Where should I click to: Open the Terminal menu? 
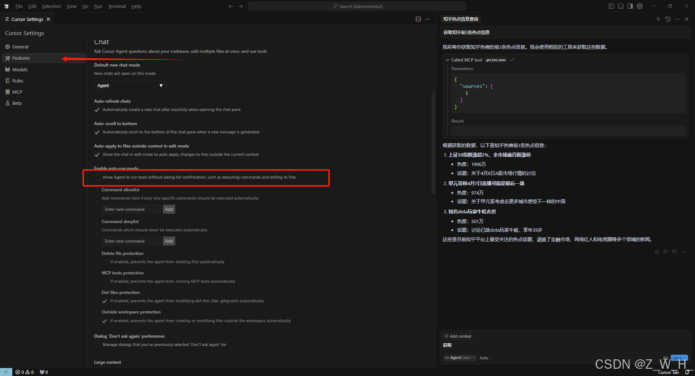117,6
